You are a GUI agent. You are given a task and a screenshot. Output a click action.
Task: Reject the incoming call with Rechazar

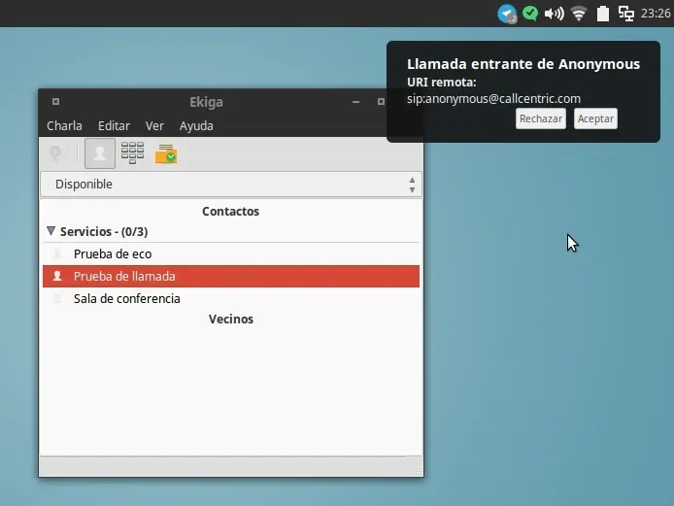541,118
